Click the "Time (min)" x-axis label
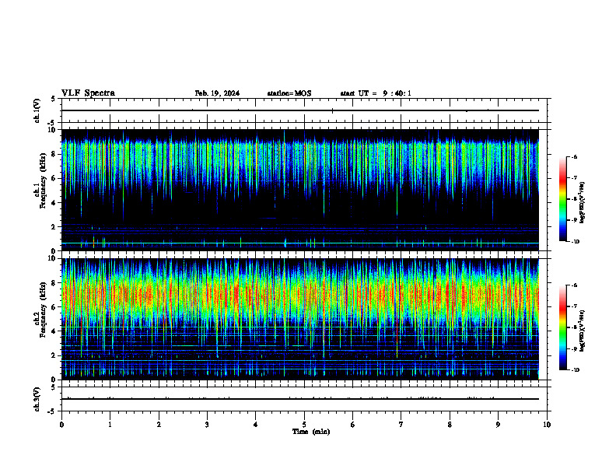Screen dimensions: 616x476 pos(311,432)
